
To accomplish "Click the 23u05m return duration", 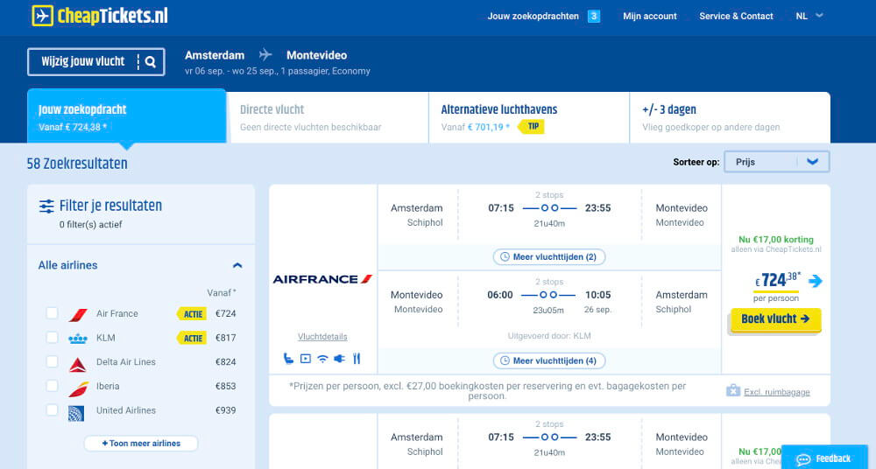I will coord(548,310).
